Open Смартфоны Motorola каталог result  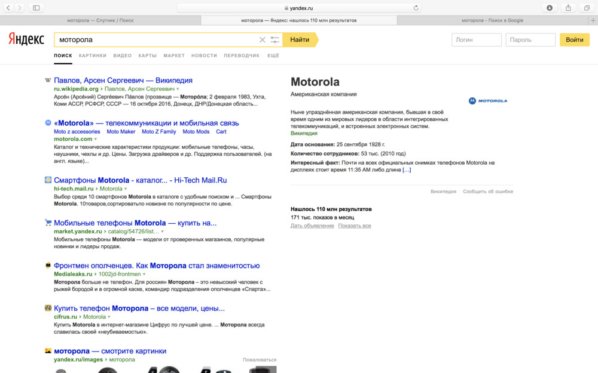coord(141,180)
